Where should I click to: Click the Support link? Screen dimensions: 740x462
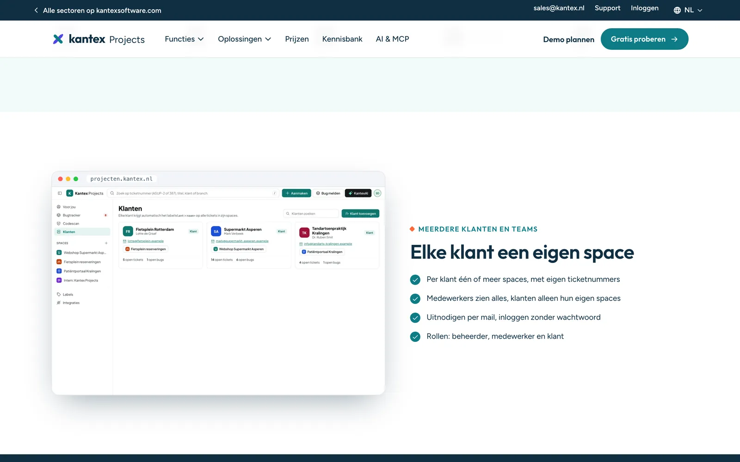pos(607,8)
